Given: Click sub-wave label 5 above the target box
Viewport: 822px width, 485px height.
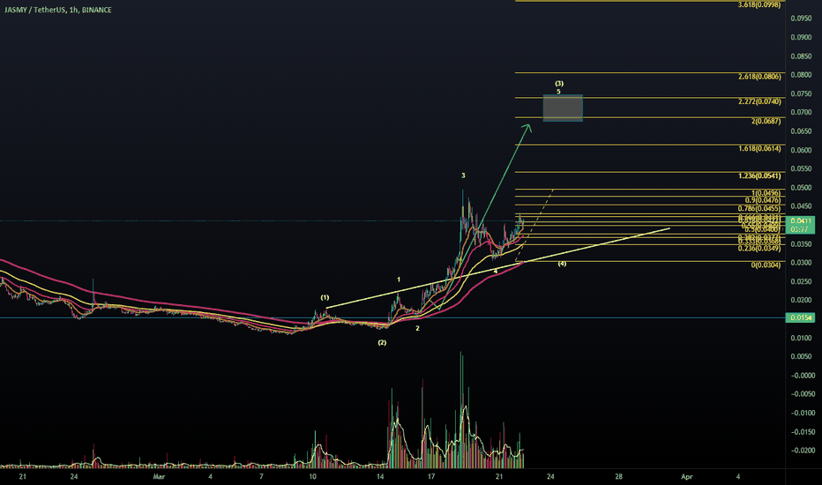Looking at the screenshot, I should click(x=558, y=92).
